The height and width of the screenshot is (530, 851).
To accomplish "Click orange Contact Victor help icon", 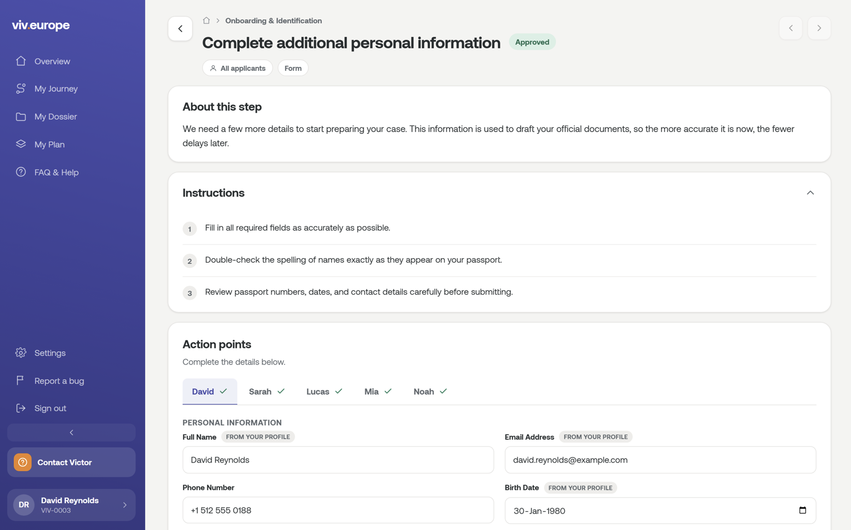I will (x=23, y=462).
